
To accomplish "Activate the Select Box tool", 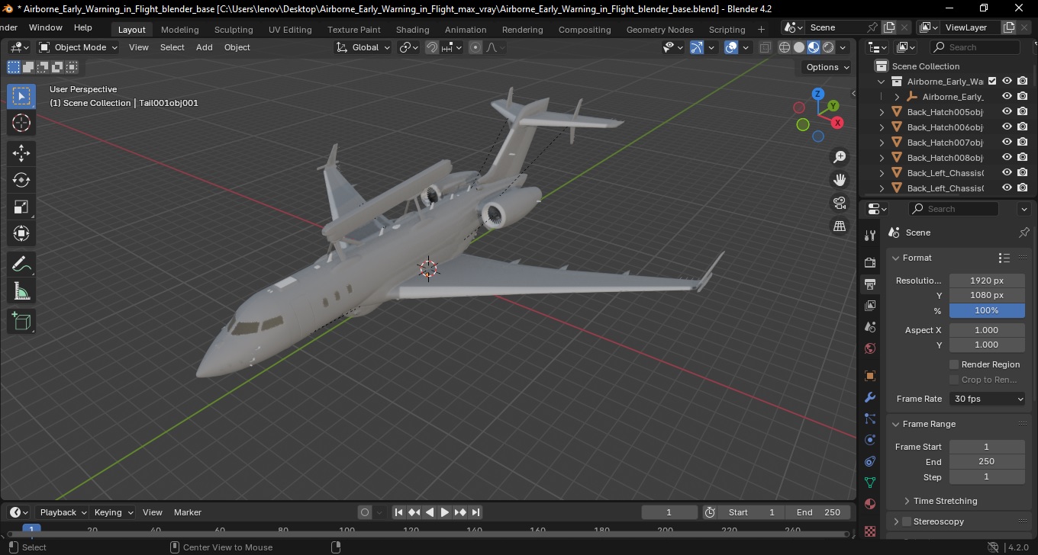I will pyautogui.click(x=21, y=96).
